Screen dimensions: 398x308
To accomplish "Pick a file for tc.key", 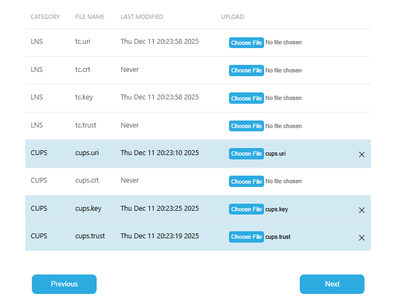I will coord(246,98).
